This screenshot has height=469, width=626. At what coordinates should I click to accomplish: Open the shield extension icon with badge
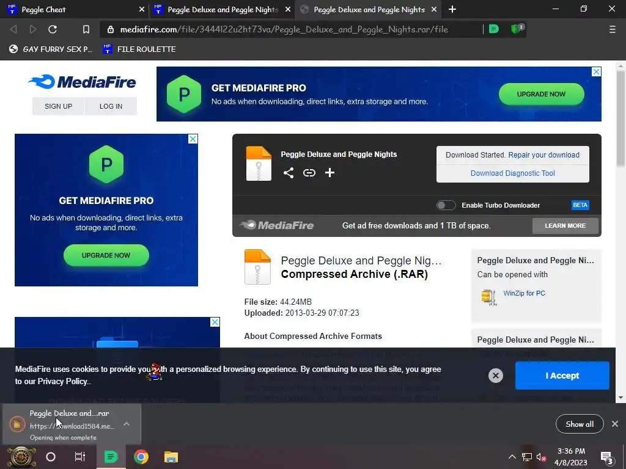(517, 29)
